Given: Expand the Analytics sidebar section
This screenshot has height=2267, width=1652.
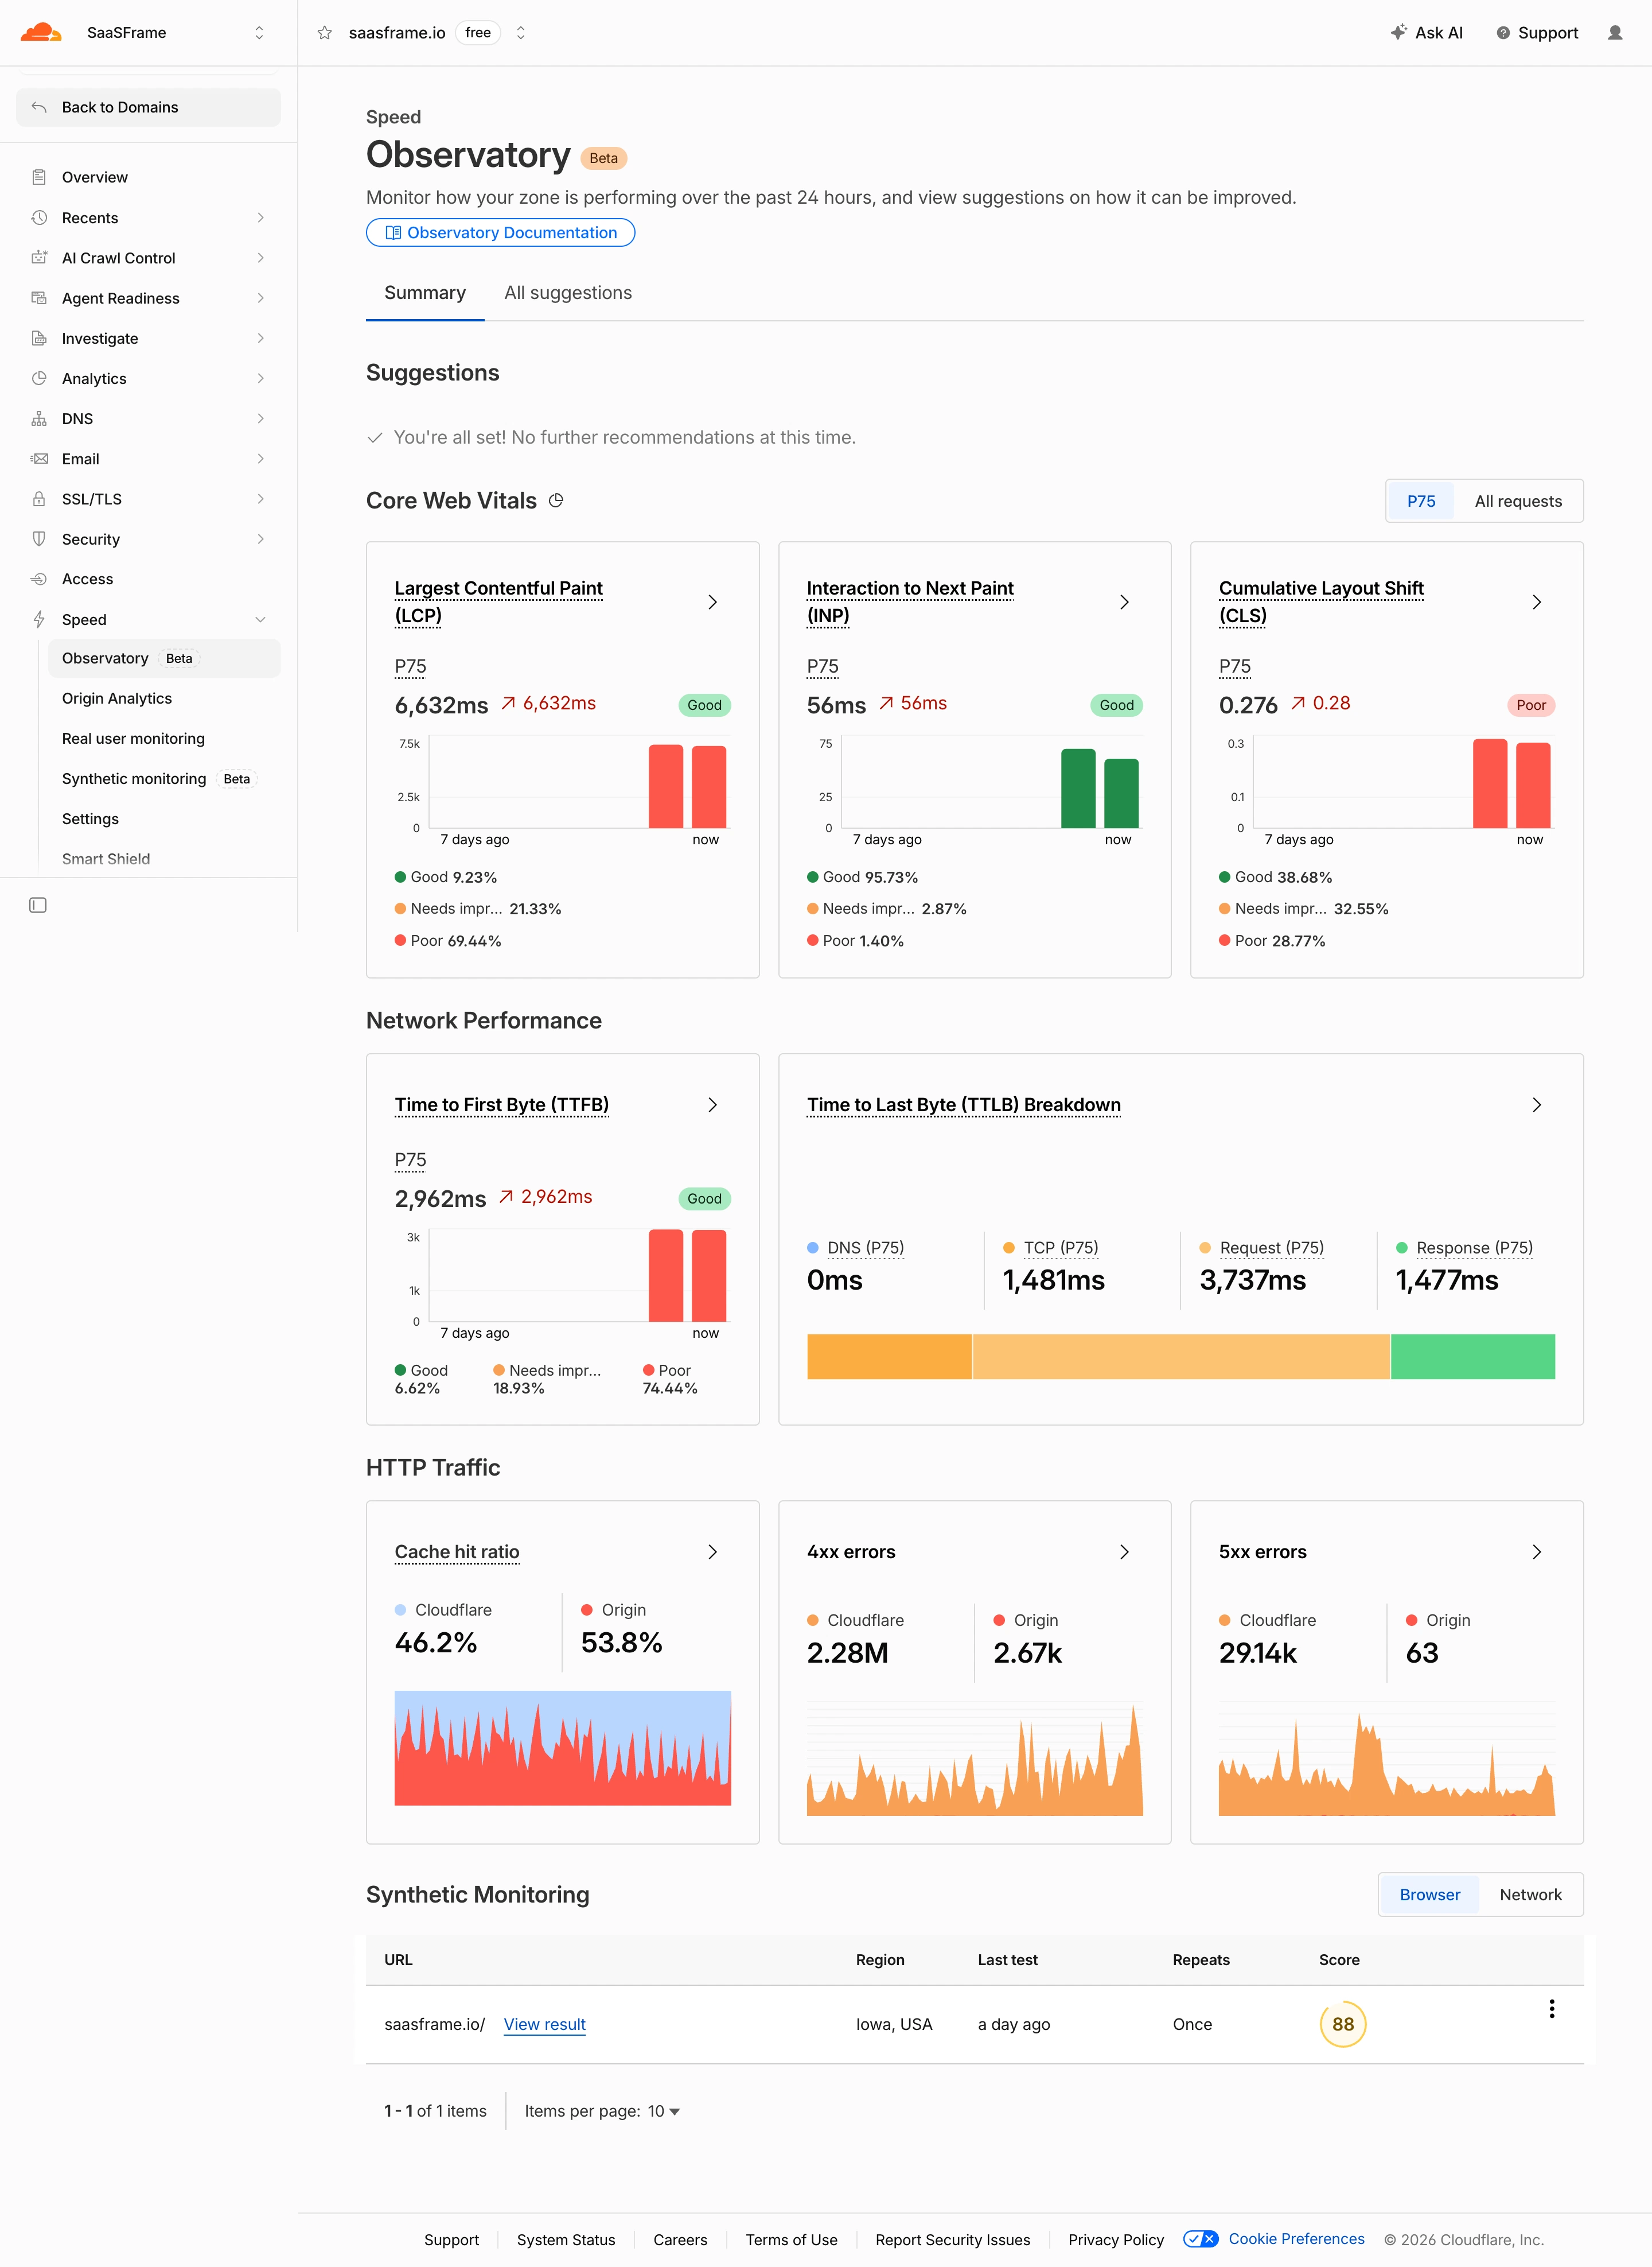Looking at the screenshot, I should (260, 378).
